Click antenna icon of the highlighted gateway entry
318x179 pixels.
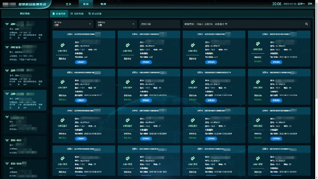coord(7,94)
